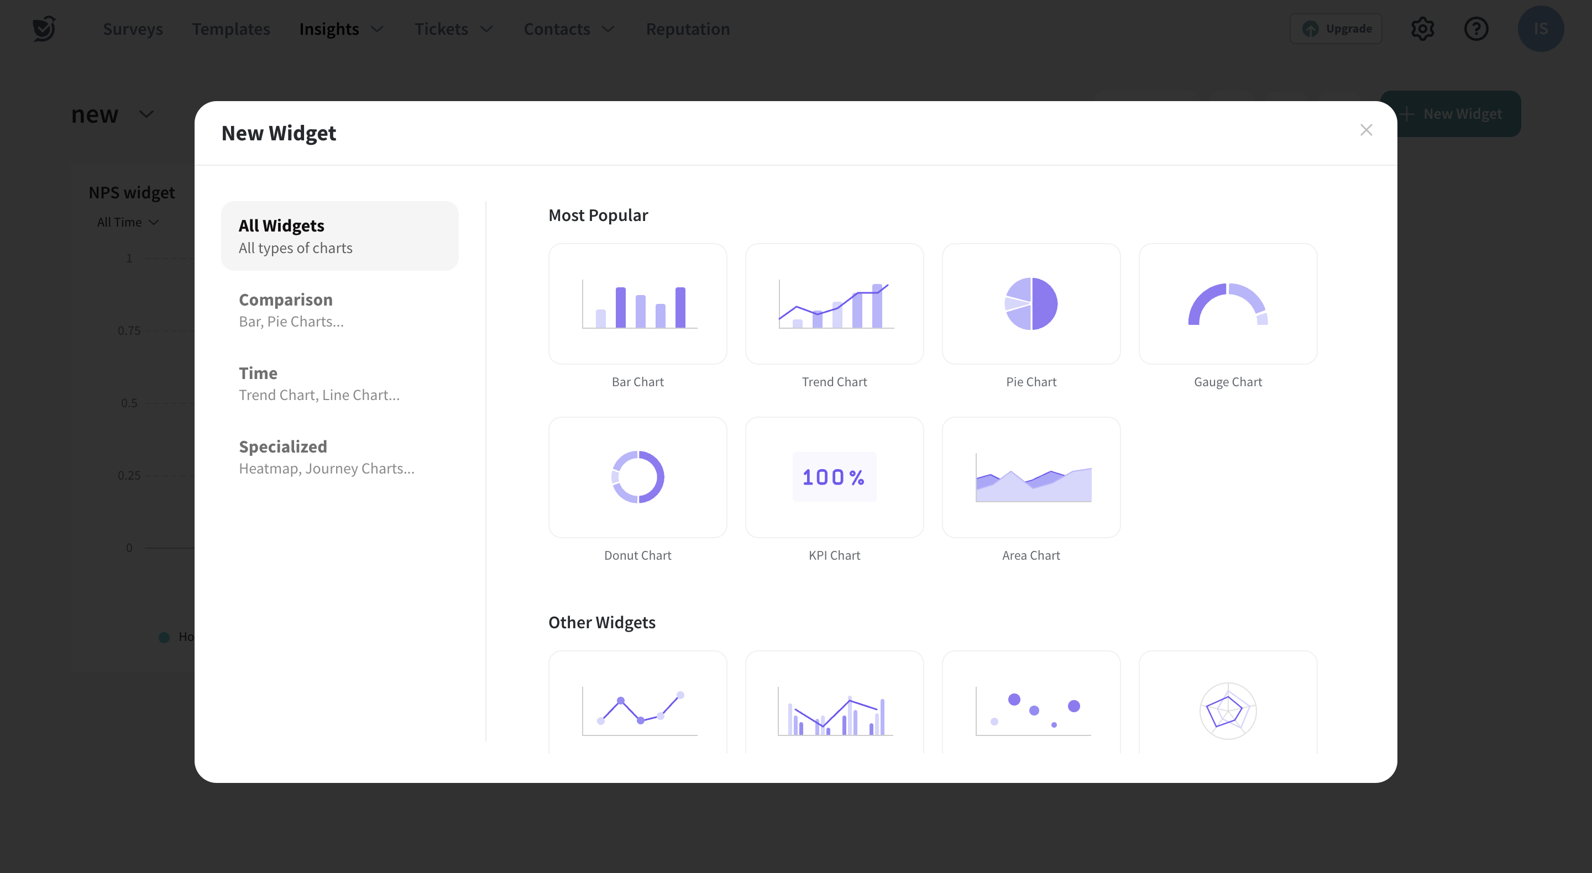Select the Area Chart widget
1592x873 pixels.
pyautogui.click(x=1030, y=477)
